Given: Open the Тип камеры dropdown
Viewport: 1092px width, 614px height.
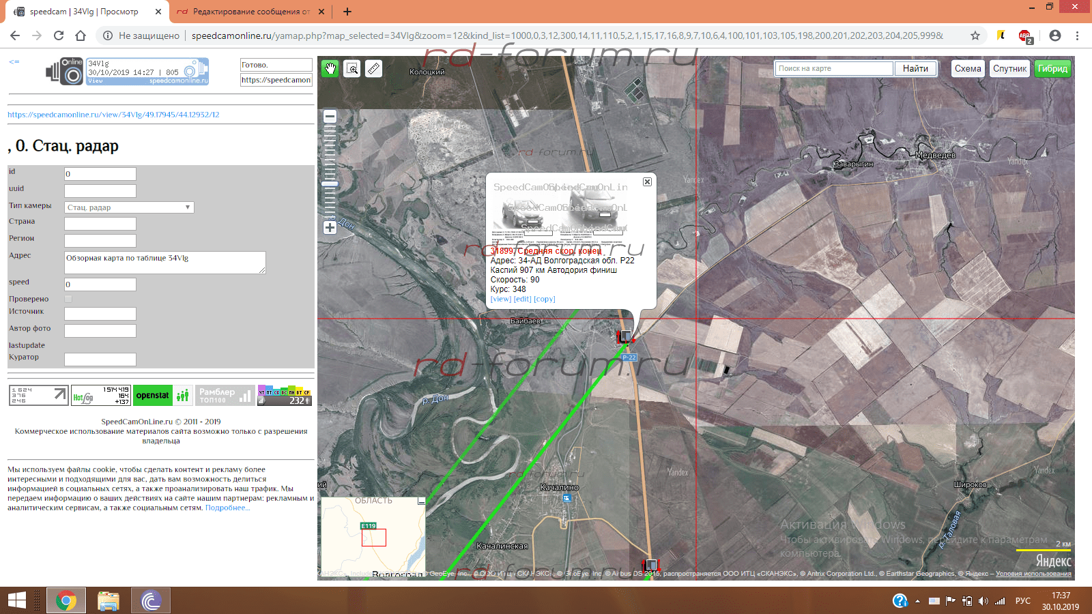Looking at the screenshot, I should tap(129, 207).
